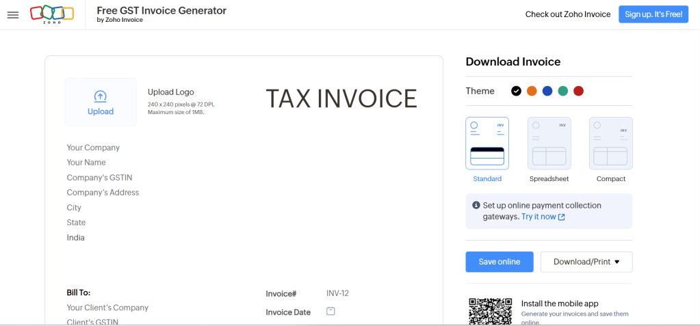Open the hamburger navigation menu
Image resolution: width=700 pixels, height=326 pixels.
pyautogui.click(x=13, y=14)
